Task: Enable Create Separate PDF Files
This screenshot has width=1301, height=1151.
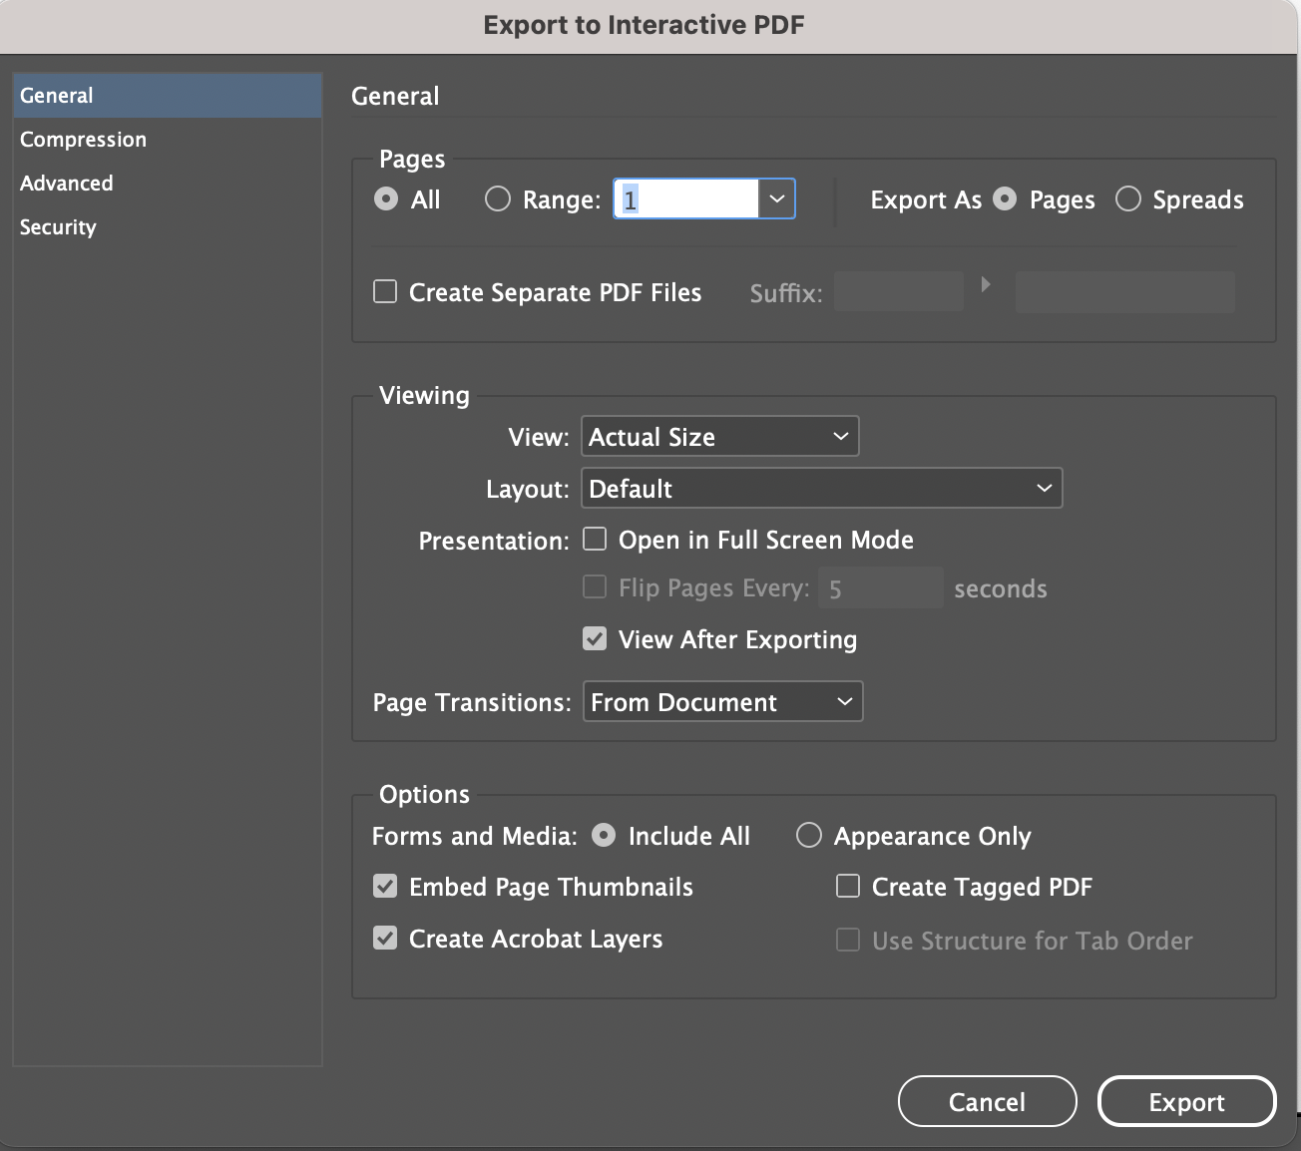Action: click(385, 291)
